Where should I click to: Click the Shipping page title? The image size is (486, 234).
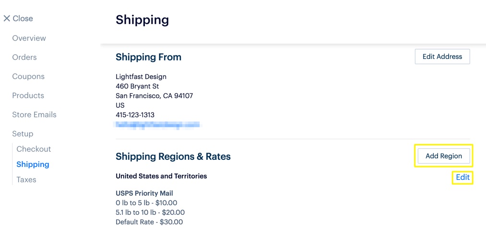pos(142,20)
